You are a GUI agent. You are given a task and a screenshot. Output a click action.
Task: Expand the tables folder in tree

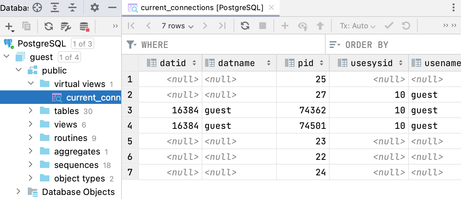point(30,111)
